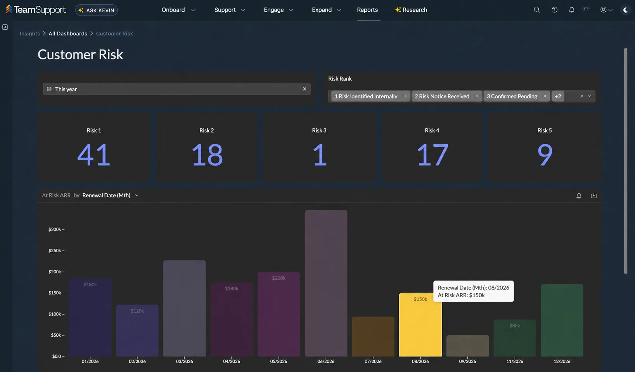This screenshot has width=635, height=372.
Task: Select the yellow 08/2026 bar
Action: pos(420,325)
